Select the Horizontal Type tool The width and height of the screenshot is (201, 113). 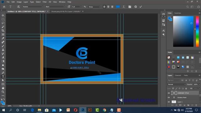[3, 77]
